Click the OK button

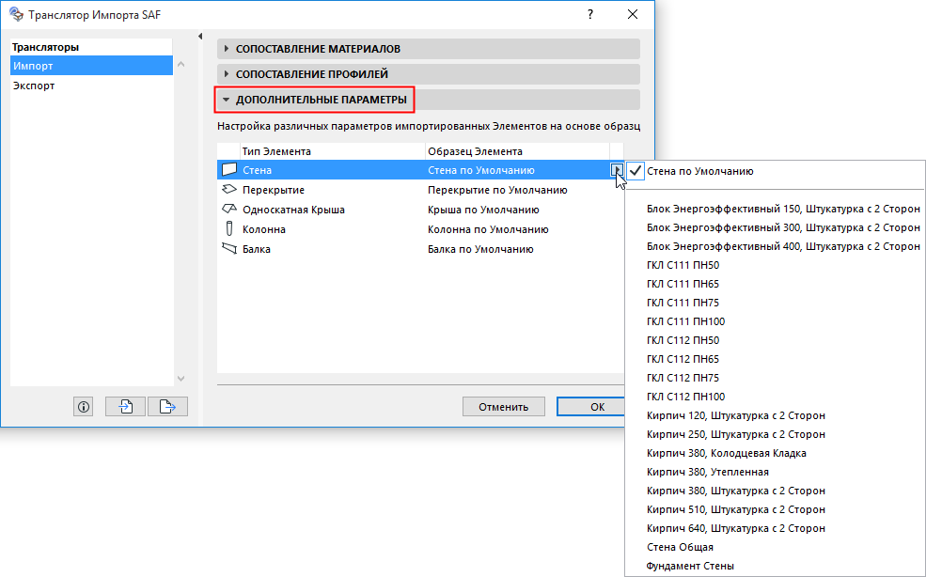(x=590, y=406)
